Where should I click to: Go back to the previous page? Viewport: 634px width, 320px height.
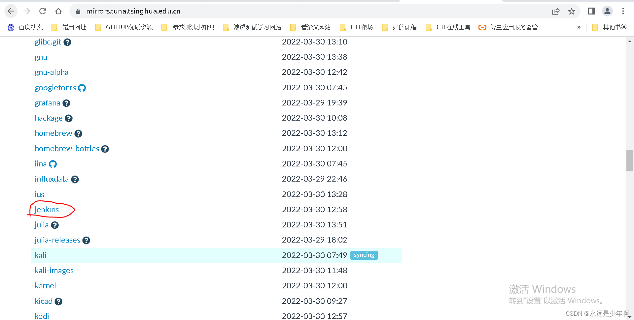11,11
